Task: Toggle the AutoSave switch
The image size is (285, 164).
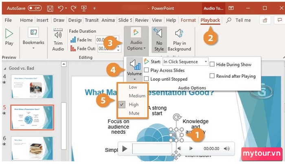Action: point(35,8)
